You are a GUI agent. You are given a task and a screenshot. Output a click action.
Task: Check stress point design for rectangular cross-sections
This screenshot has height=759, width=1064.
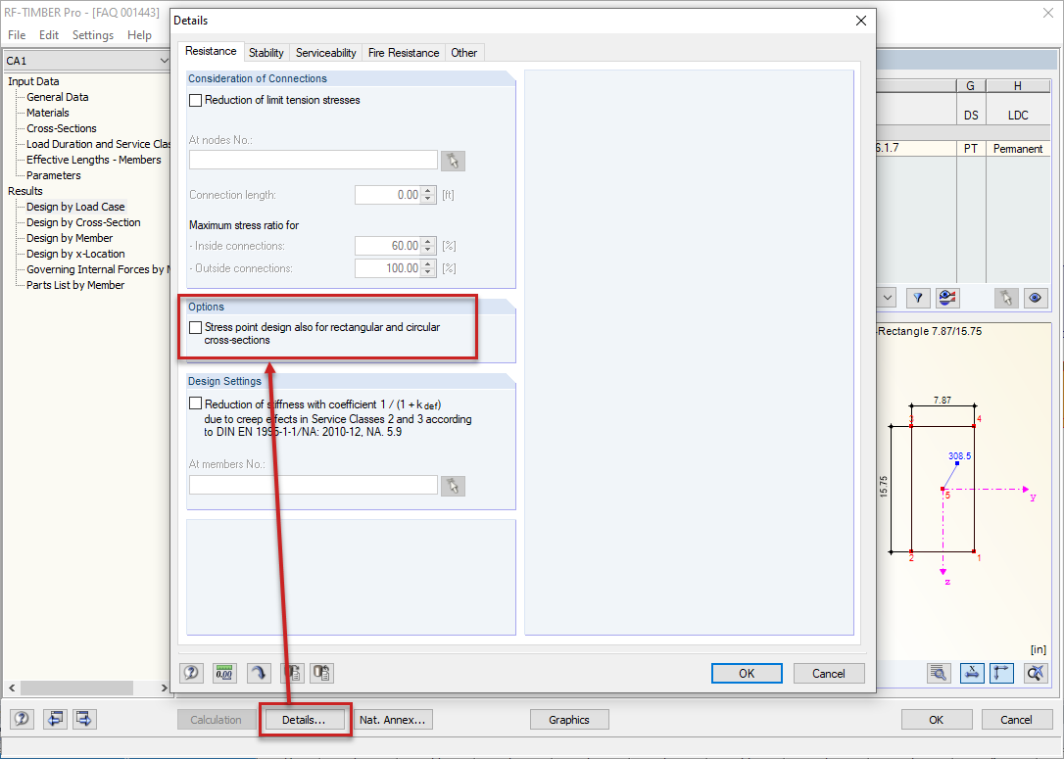(x=195, y=326)
